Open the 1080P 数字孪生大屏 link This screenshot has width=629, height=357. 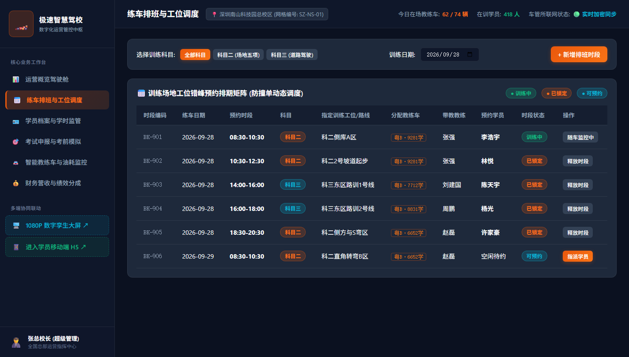point(57,225)
